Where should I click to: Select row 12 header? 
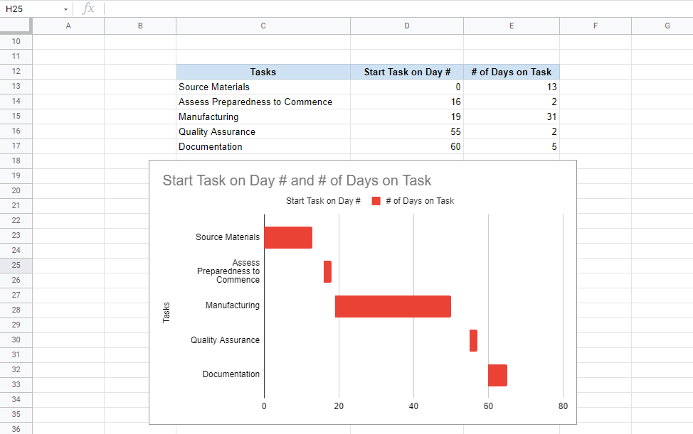[x=16, y=72]
